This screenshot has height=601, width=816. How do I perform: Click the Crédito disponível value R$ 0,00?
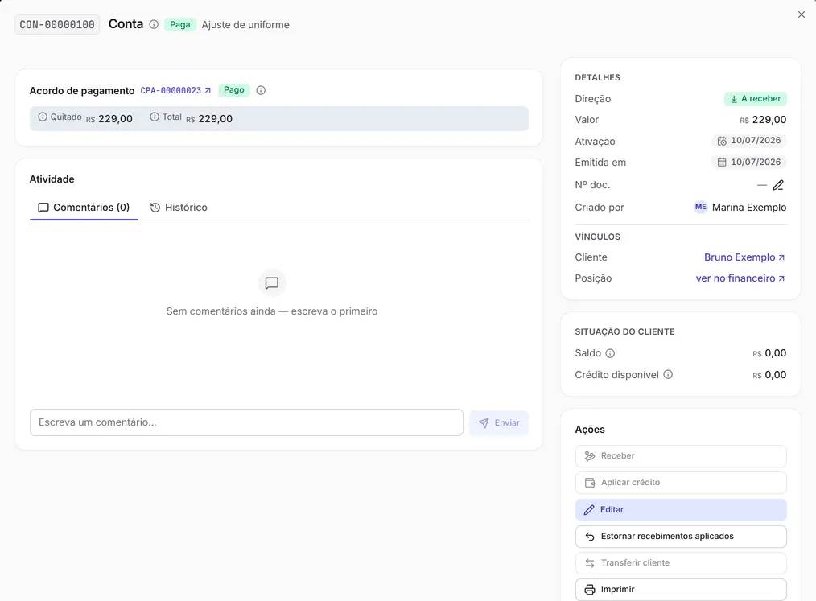769,375
